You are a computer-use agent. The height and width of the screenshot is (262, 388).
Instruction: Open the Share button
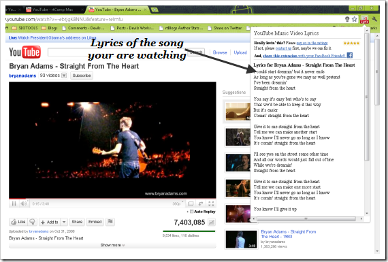click(77, 222)
